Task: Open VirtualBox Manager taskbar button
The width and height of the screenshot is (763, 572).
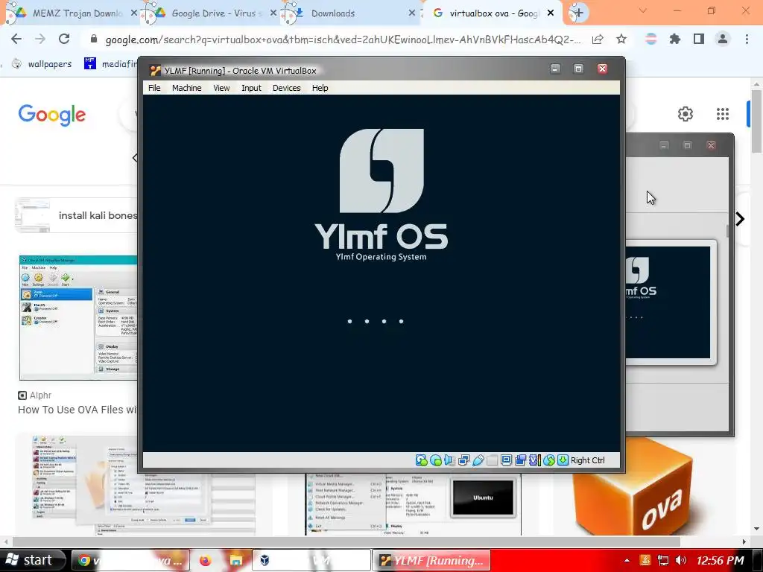Action: pyautogui.click(x=311, y=560)
